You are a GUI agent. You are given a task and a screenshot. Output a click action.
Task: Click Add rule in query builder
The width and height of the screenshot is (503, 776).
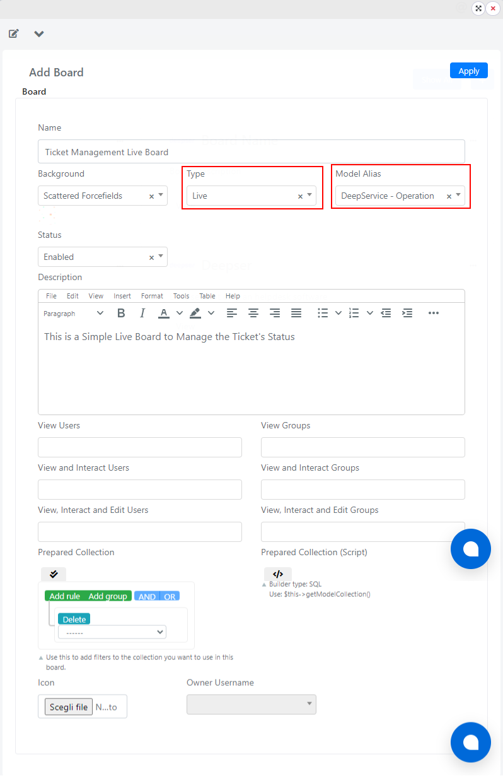[64, 596]
